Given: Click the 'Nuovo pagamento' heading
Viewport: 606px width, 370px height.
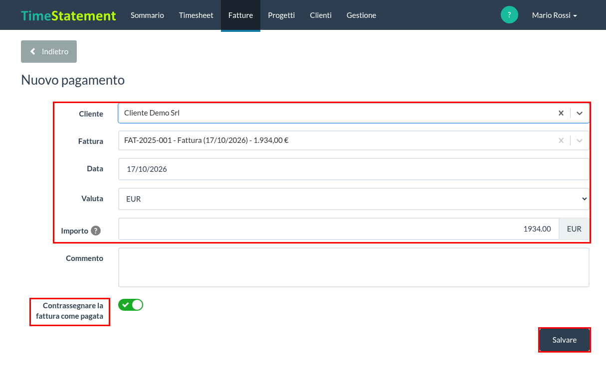Looking at the screenshot, I should click(x=73, y=80).
